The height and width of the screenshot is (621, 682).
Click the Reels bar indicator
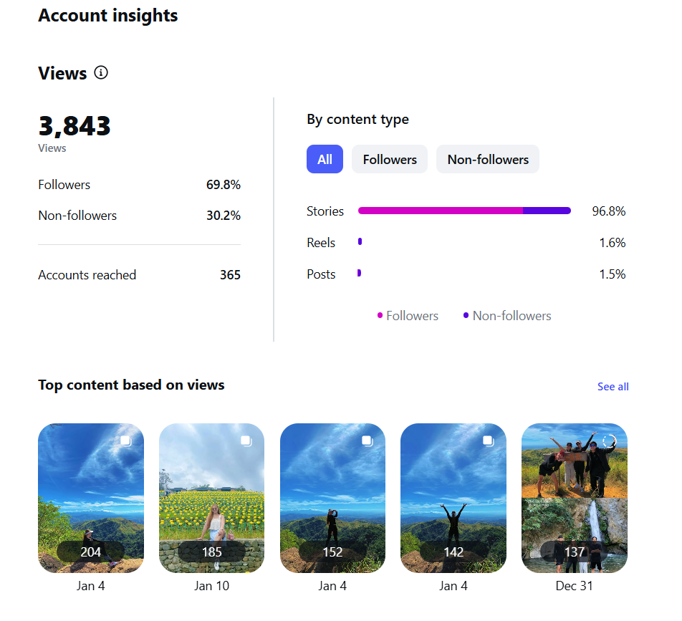click(x=360, y=242)
